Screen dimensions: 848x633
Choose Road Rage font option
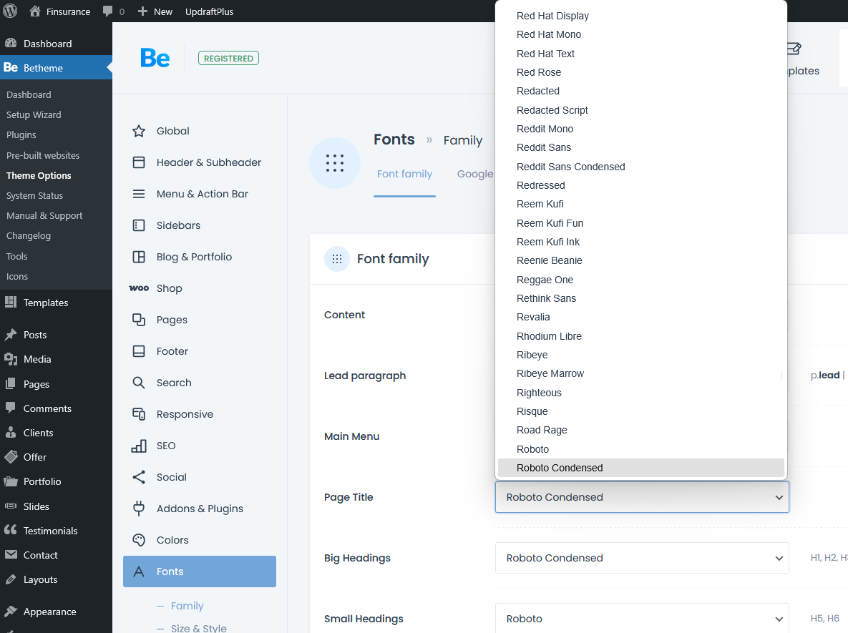tap(641, 431)
